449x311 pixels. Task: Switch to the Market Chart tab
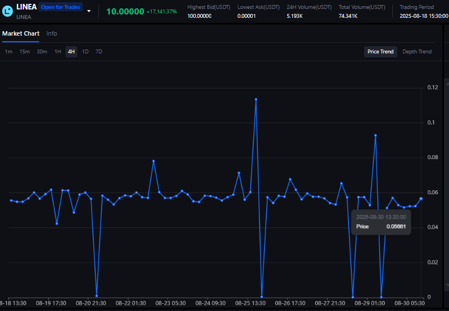[21, 33]
